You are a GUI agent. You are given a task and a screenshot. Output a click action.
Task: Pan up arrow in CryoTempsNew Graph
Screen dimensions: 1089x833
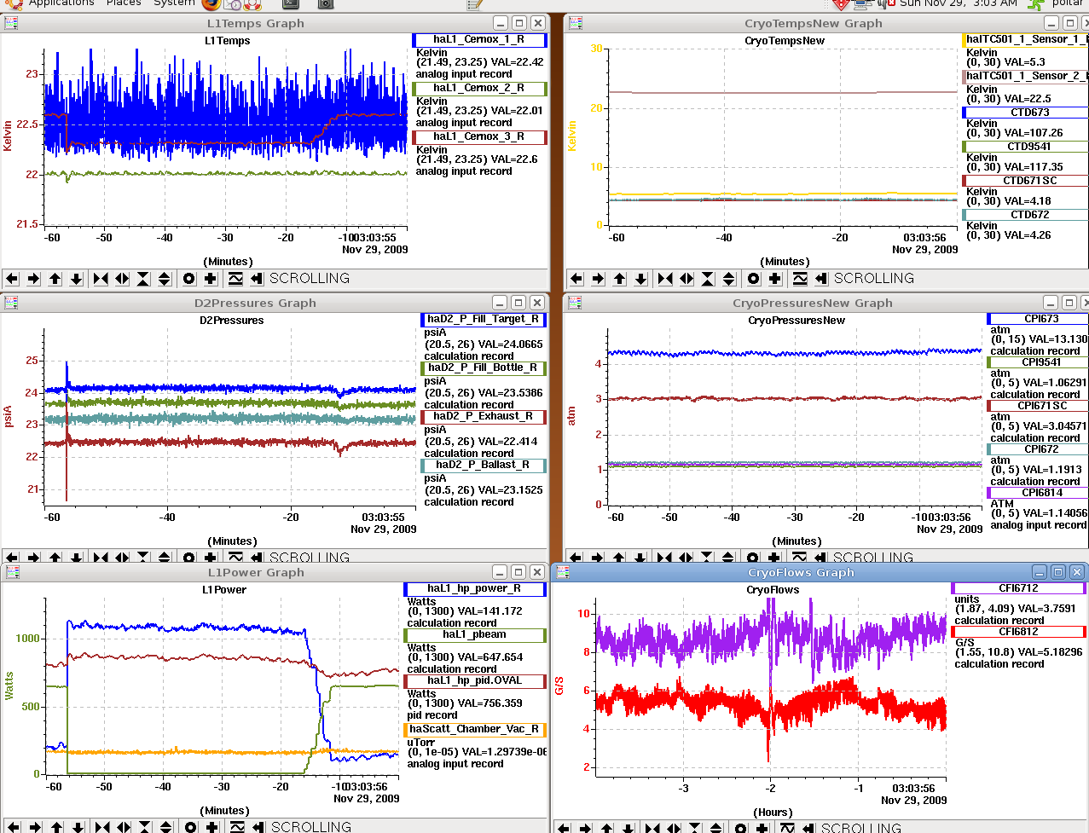click(620, 279)
